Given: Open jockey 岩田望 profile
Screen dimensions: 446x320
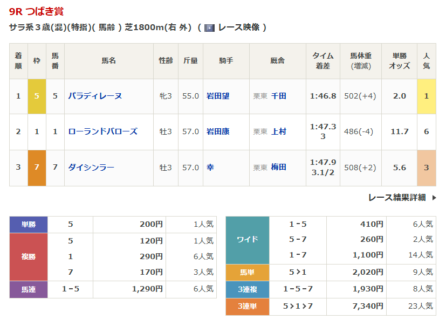Looking at the screenshot, I should click(218, 96).
